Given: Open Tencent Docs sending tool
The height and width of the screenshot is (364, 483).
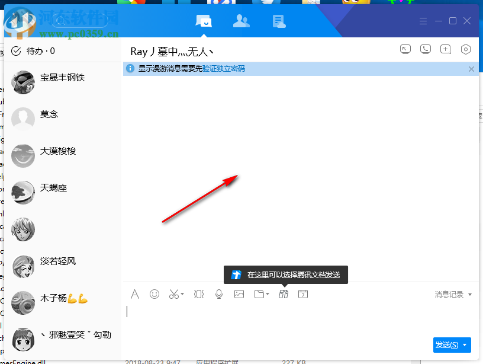Looking at the screenshot, I should [x=283, y=293].
